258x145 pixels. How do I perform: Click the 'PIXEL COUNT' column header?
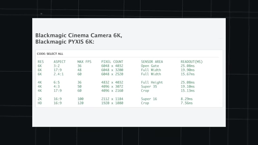[x=112, y=62]
